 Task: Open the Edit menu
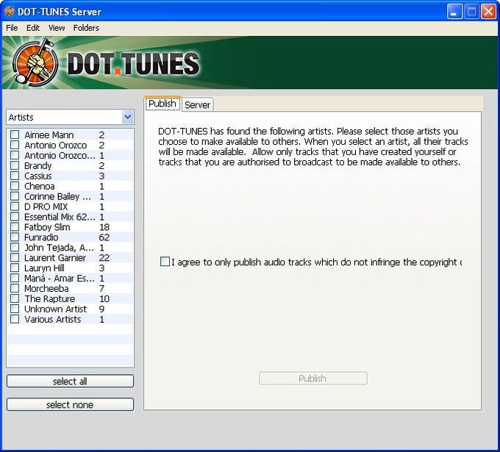pos(33,28)
